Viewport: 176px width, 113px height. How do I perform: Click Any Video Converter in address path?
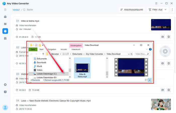pyautogui.click(x=94, y=54)
